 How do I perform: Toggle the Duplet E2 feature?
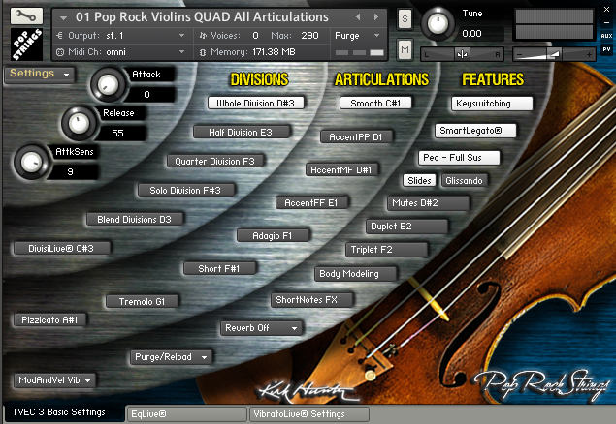[407, 227]
